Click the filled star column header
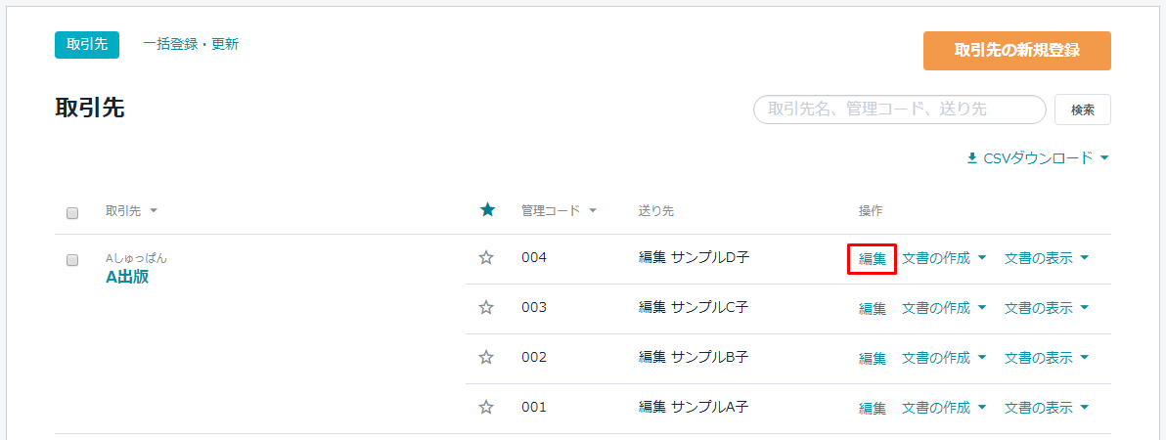This screenshot has width=1166, height=440. pyautogui.click(x=487, y=210)
